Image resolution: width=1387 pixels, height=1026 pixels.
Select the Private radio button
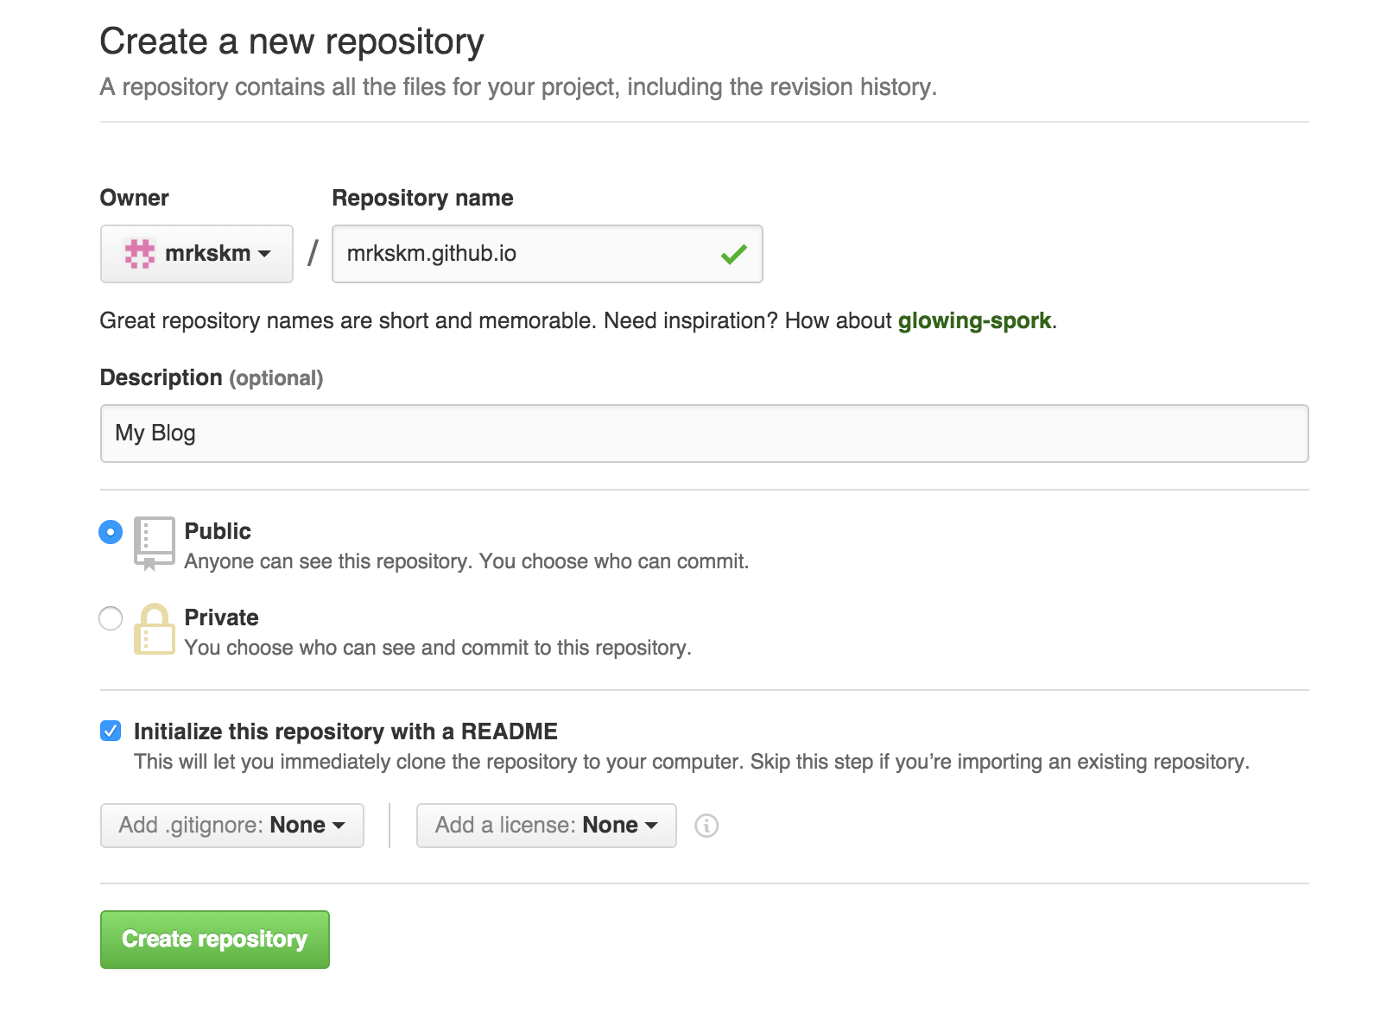111,618
